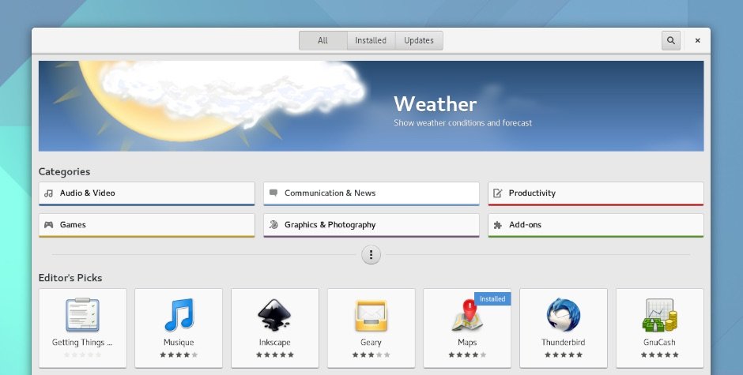Click the Maps pin icon
The width and height of the screenshot is (743, 375).
[467, 315]
